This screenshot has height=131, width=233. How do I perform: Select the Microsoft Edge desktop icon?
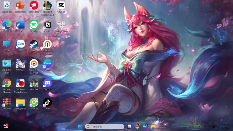pyautogui.click(x=7, y=28)
